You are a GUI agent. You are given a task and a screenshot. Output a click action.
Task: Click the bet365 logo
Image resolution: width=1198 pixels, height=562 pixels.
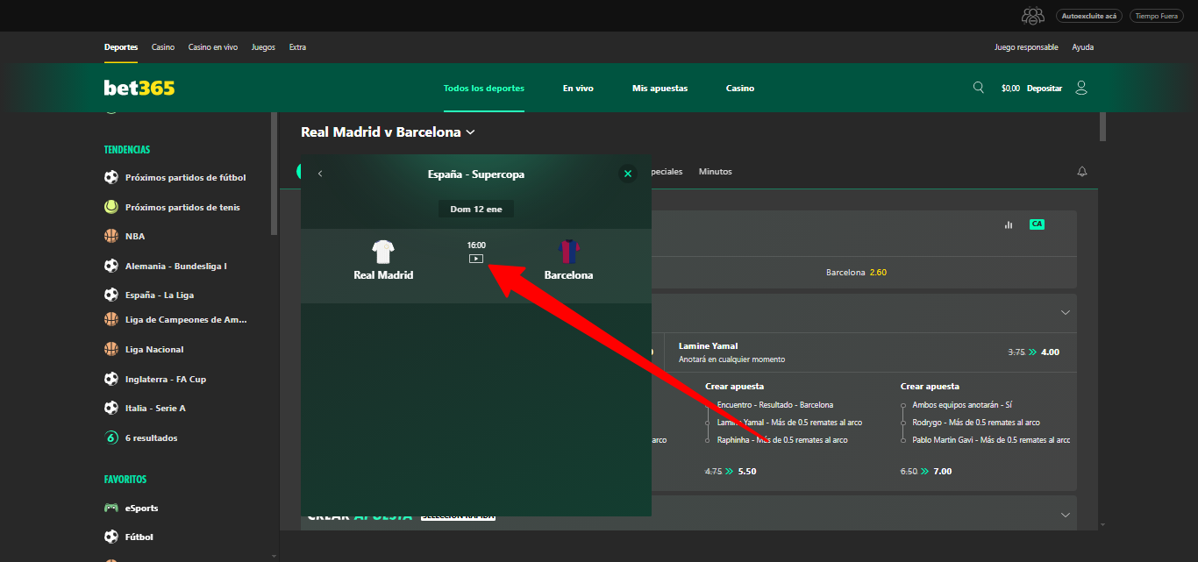tap(139, 88)
